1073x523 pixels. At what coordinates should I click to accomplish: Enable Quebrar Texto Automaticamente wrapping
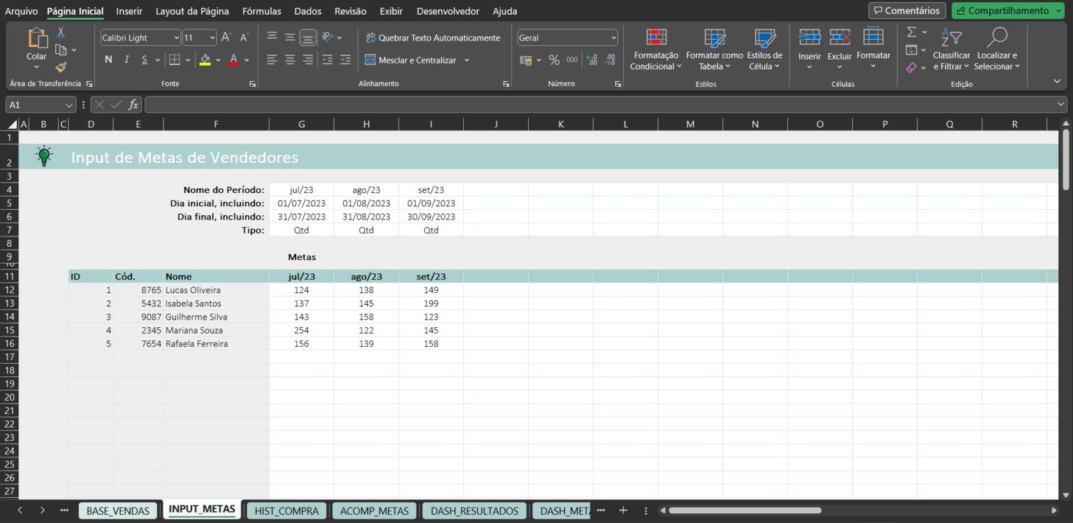pyautogui.click(x=433, y=37)
